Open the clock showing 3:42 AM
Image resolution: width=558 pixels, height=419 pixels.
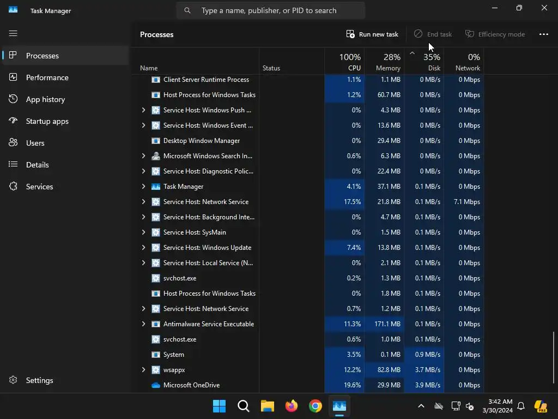(498, 406)
